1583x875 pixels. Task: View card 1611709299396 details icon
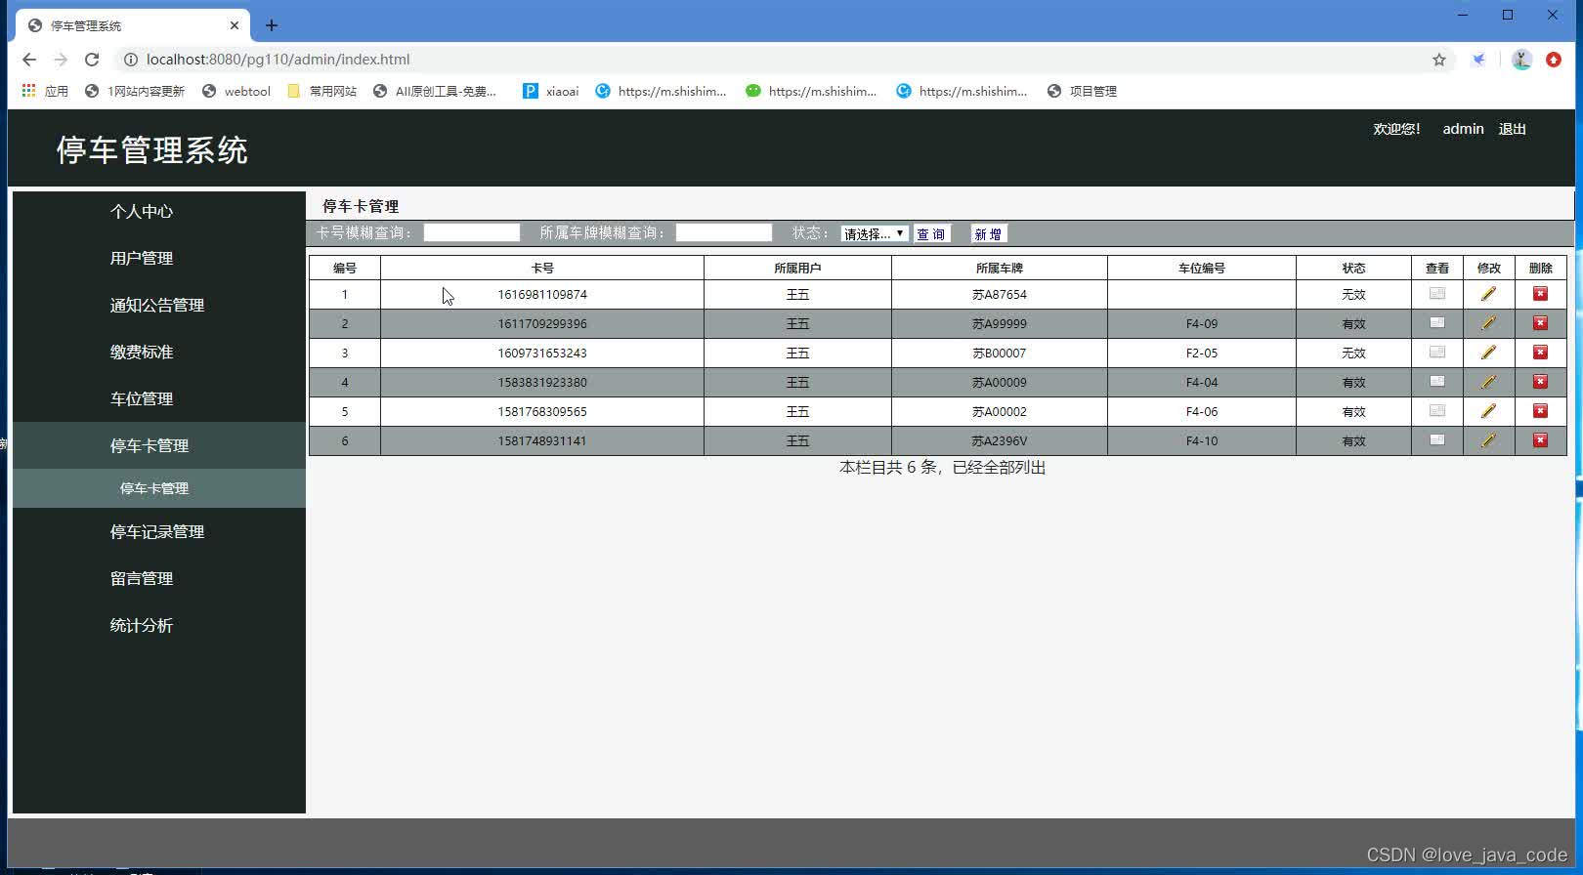pos(1436,322)
